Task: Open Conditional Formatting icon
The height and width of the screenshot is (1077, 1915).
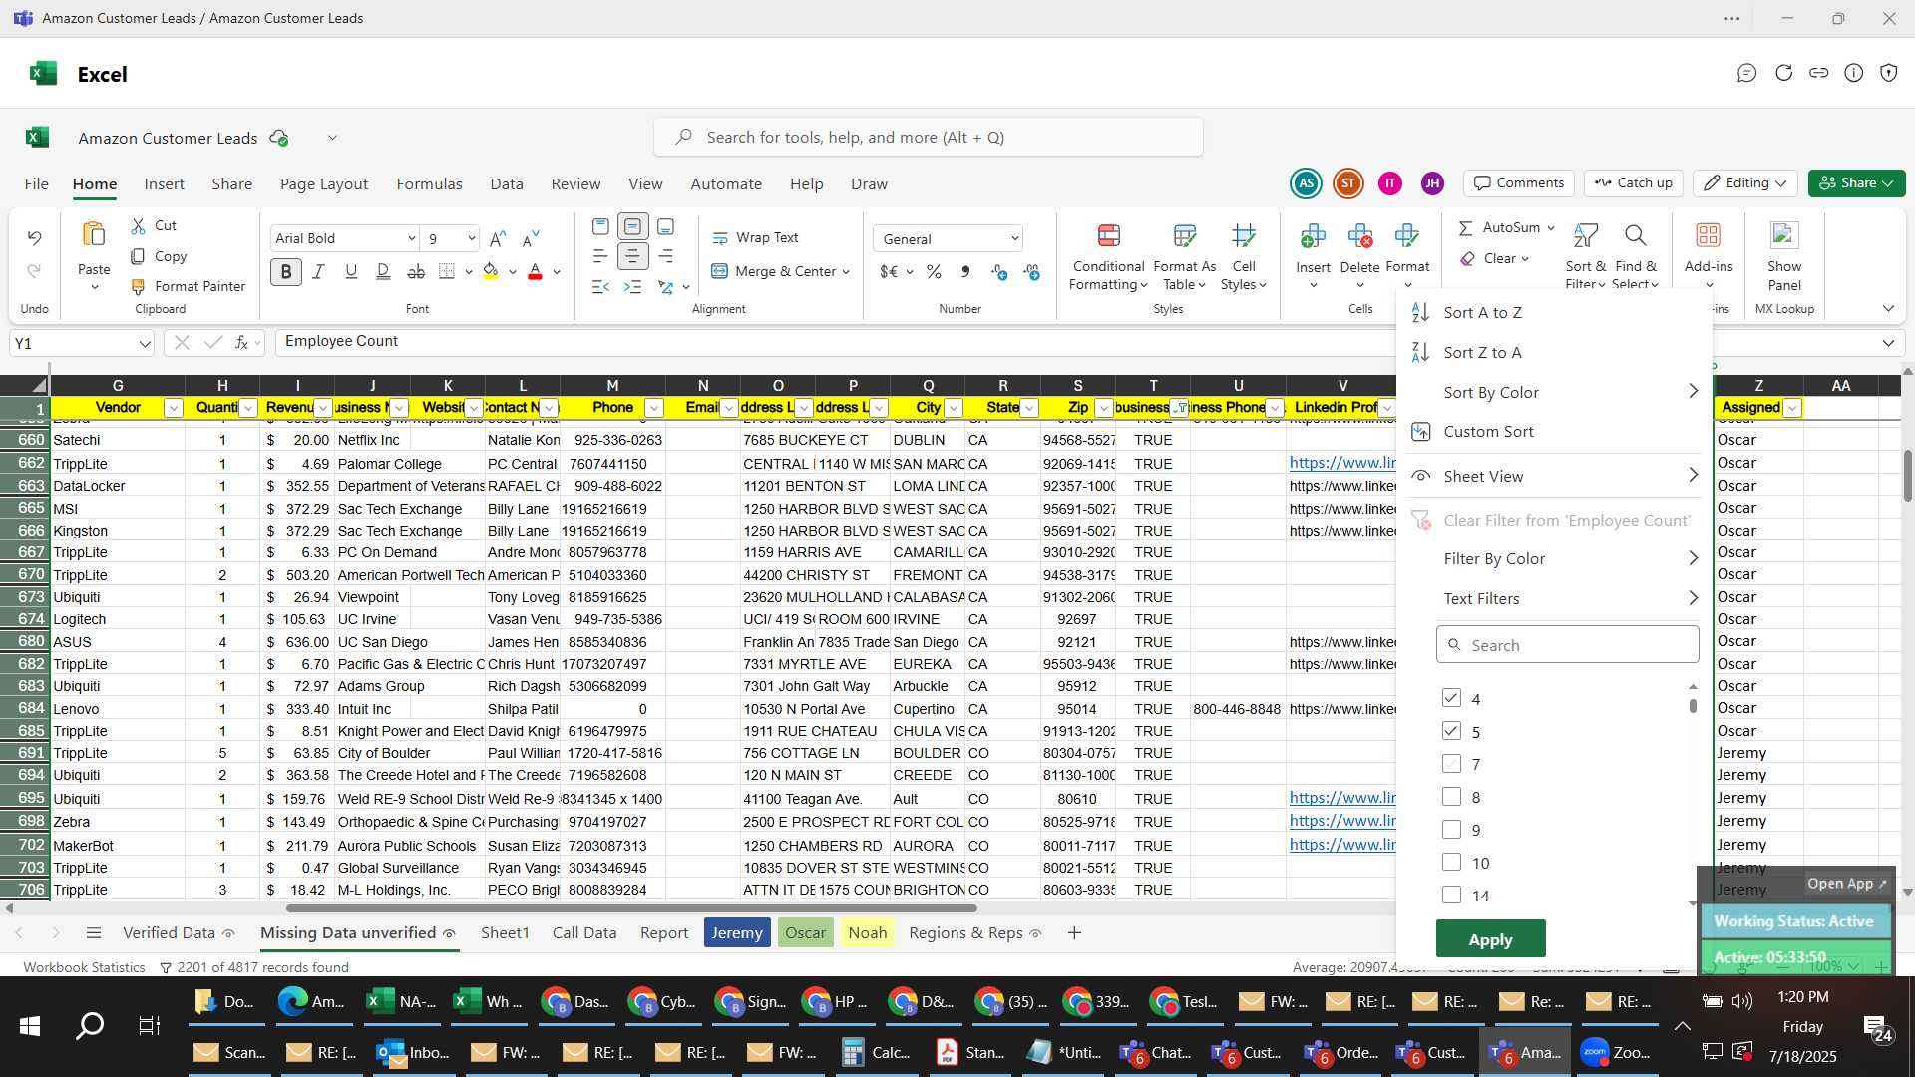Action: 1108,236
